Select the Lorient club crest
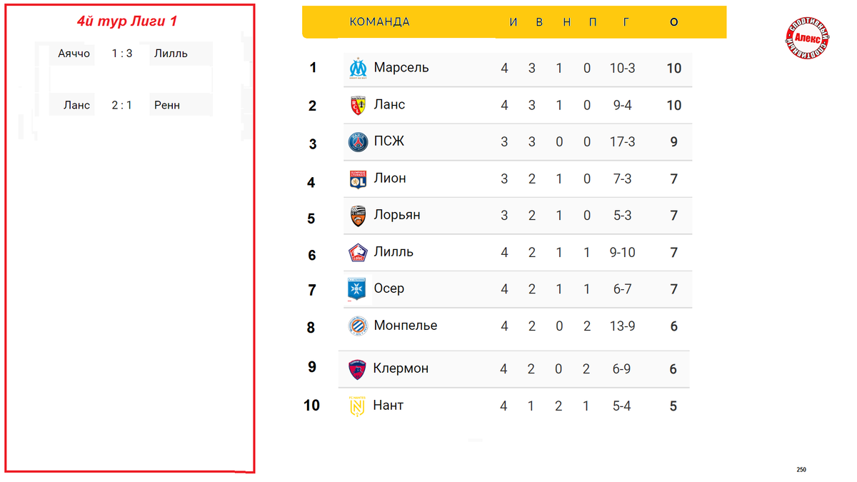 pyautogui.click(x=358, y=216)
